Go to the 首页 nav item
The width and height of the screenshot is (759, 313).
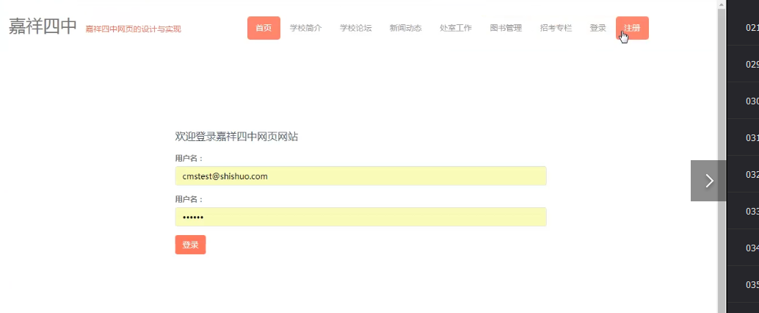[264, 28]
